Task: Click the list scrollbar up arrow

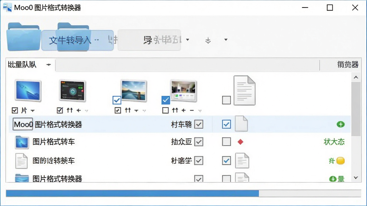Action: click(x=356, y=77)
